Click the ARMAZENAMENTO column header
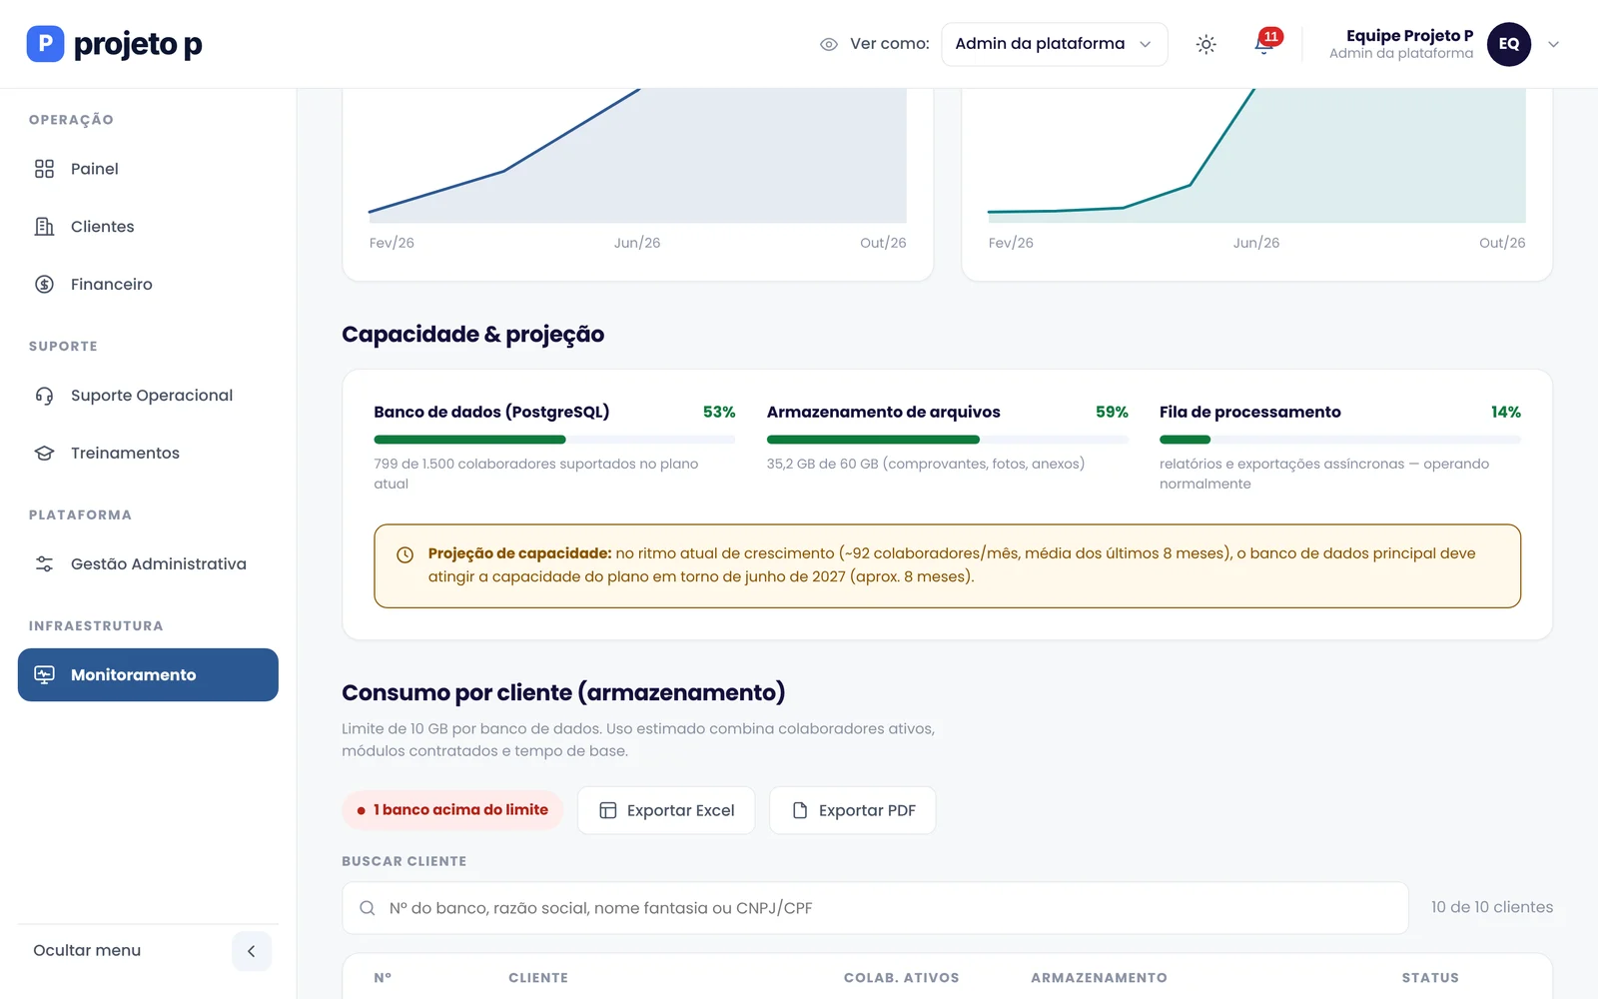 1099,978
